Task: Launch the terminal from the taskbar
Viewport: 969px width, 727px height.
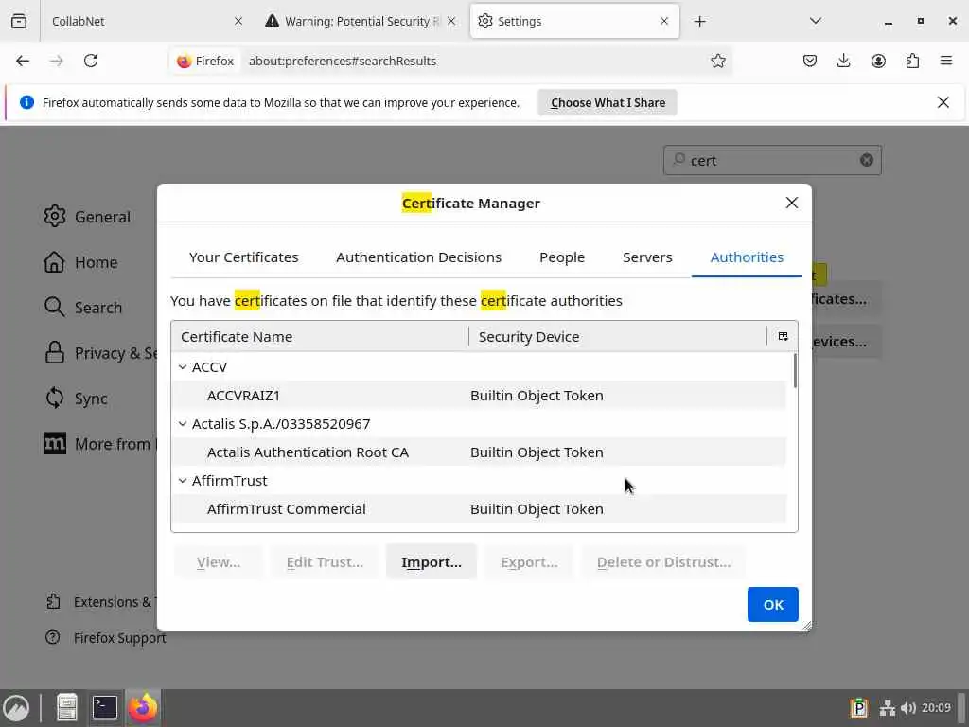Action: (104, 708)
